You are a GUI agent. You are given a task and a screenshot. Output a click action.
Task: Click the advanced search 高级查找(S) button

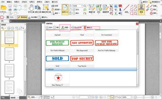click(x=154, y=2)
